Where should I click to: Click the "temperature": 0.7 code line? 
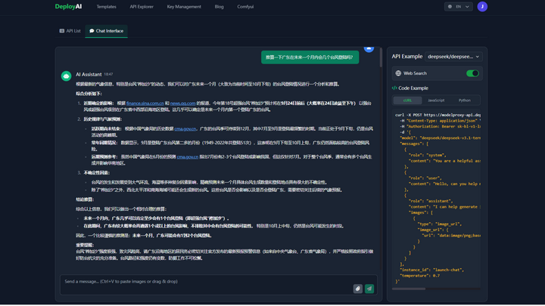(x=419, y=276)
